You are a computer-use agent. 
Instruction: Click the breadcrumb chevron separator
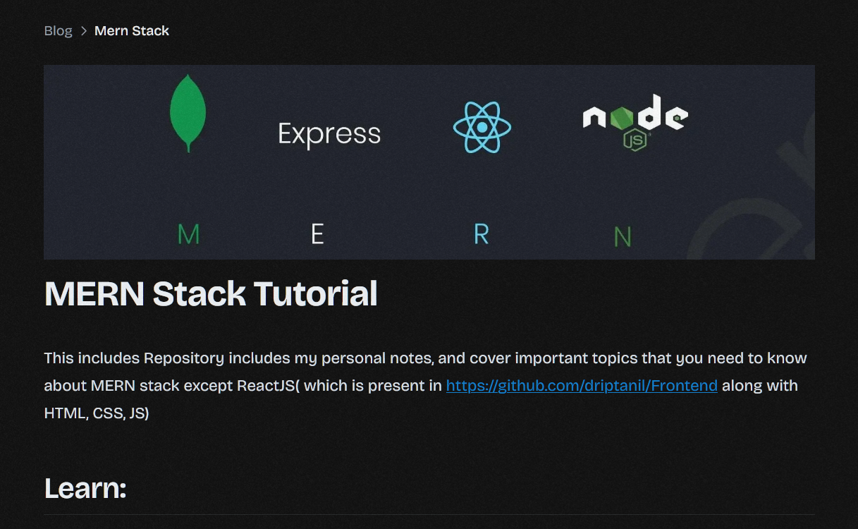coord(83,31)
